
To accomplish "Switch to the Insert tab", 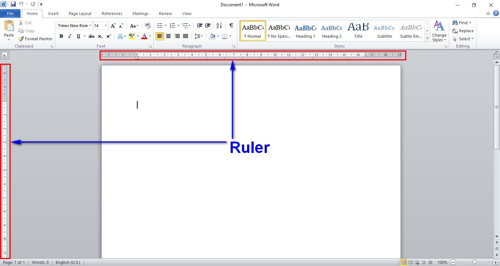I will pos(53,14).
